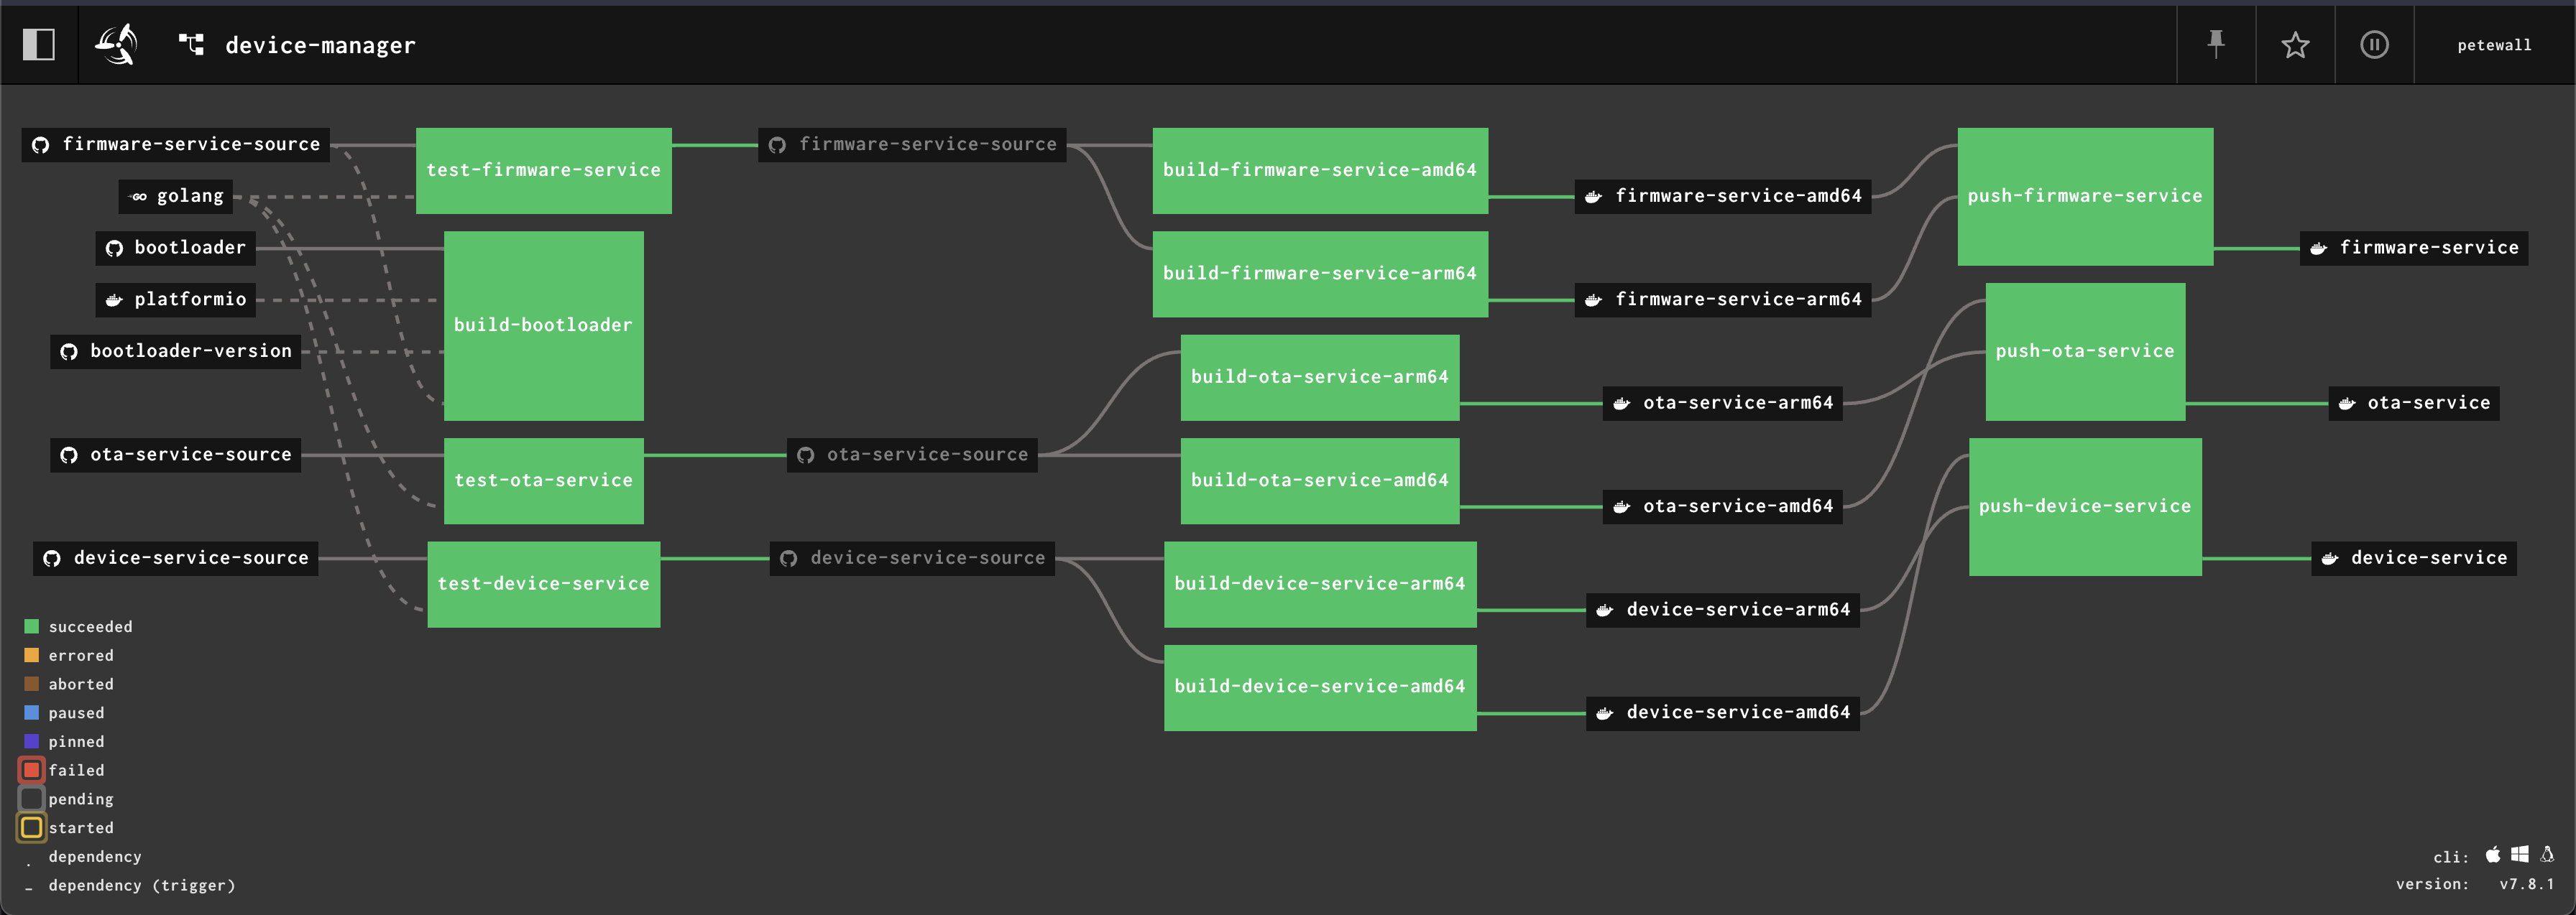Click the red failed legend swatch

(x=31, y=770)
